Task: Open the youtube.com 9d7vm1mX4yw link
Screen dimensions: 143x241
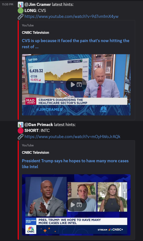Action: click(71, 17)
